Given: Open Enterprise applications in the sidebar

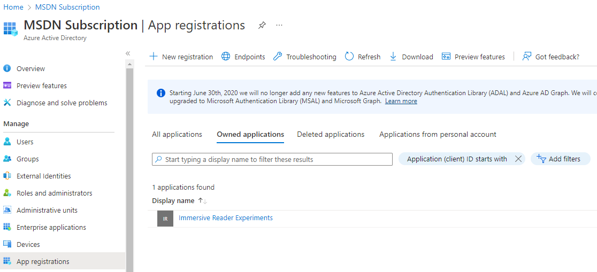Looking at the screenshot, I should (51, 228).
